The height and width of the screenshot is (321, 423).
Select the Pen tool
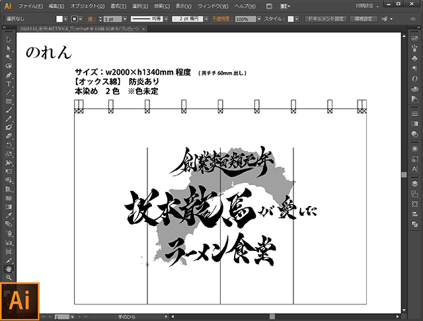pyautogui.click(x=9, y=75)
